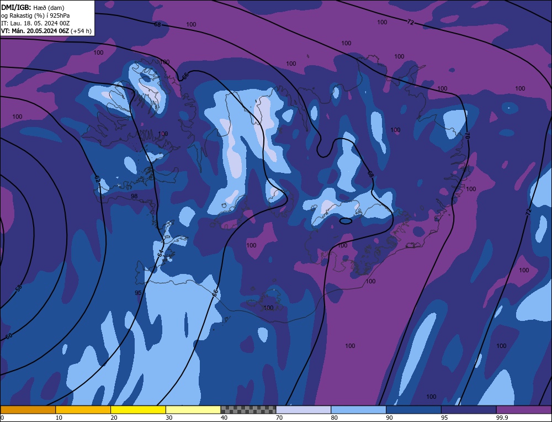This screenshot has height=422, width=552.
Task: Click the 'og Rakastig (%) í 925hPa' line
Action: pos(35,15)
